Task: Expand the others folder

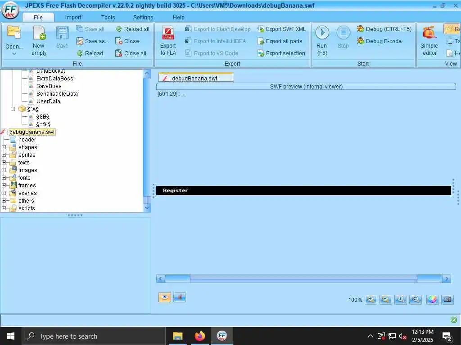Action: [4, 200]
